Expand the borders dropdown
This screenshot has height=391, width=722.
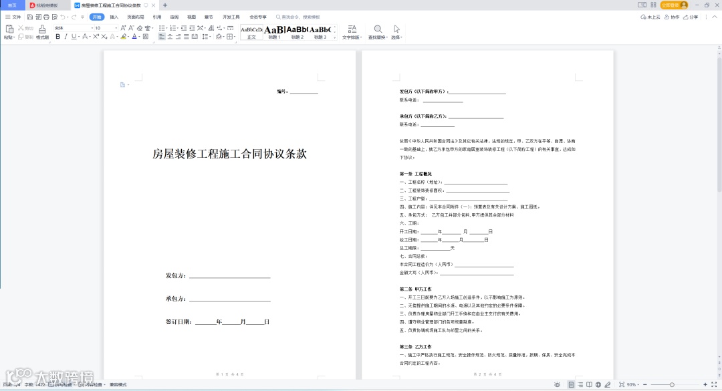coord(235,36)
